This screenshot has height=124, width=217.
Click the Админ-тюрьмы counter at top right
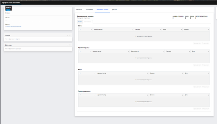[178, 17]
